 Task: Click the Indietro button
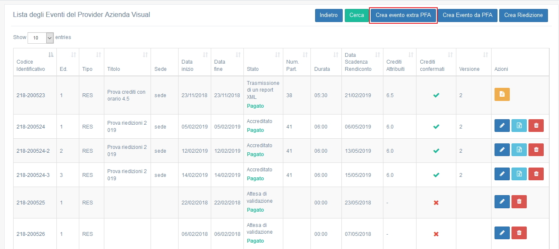329,15
